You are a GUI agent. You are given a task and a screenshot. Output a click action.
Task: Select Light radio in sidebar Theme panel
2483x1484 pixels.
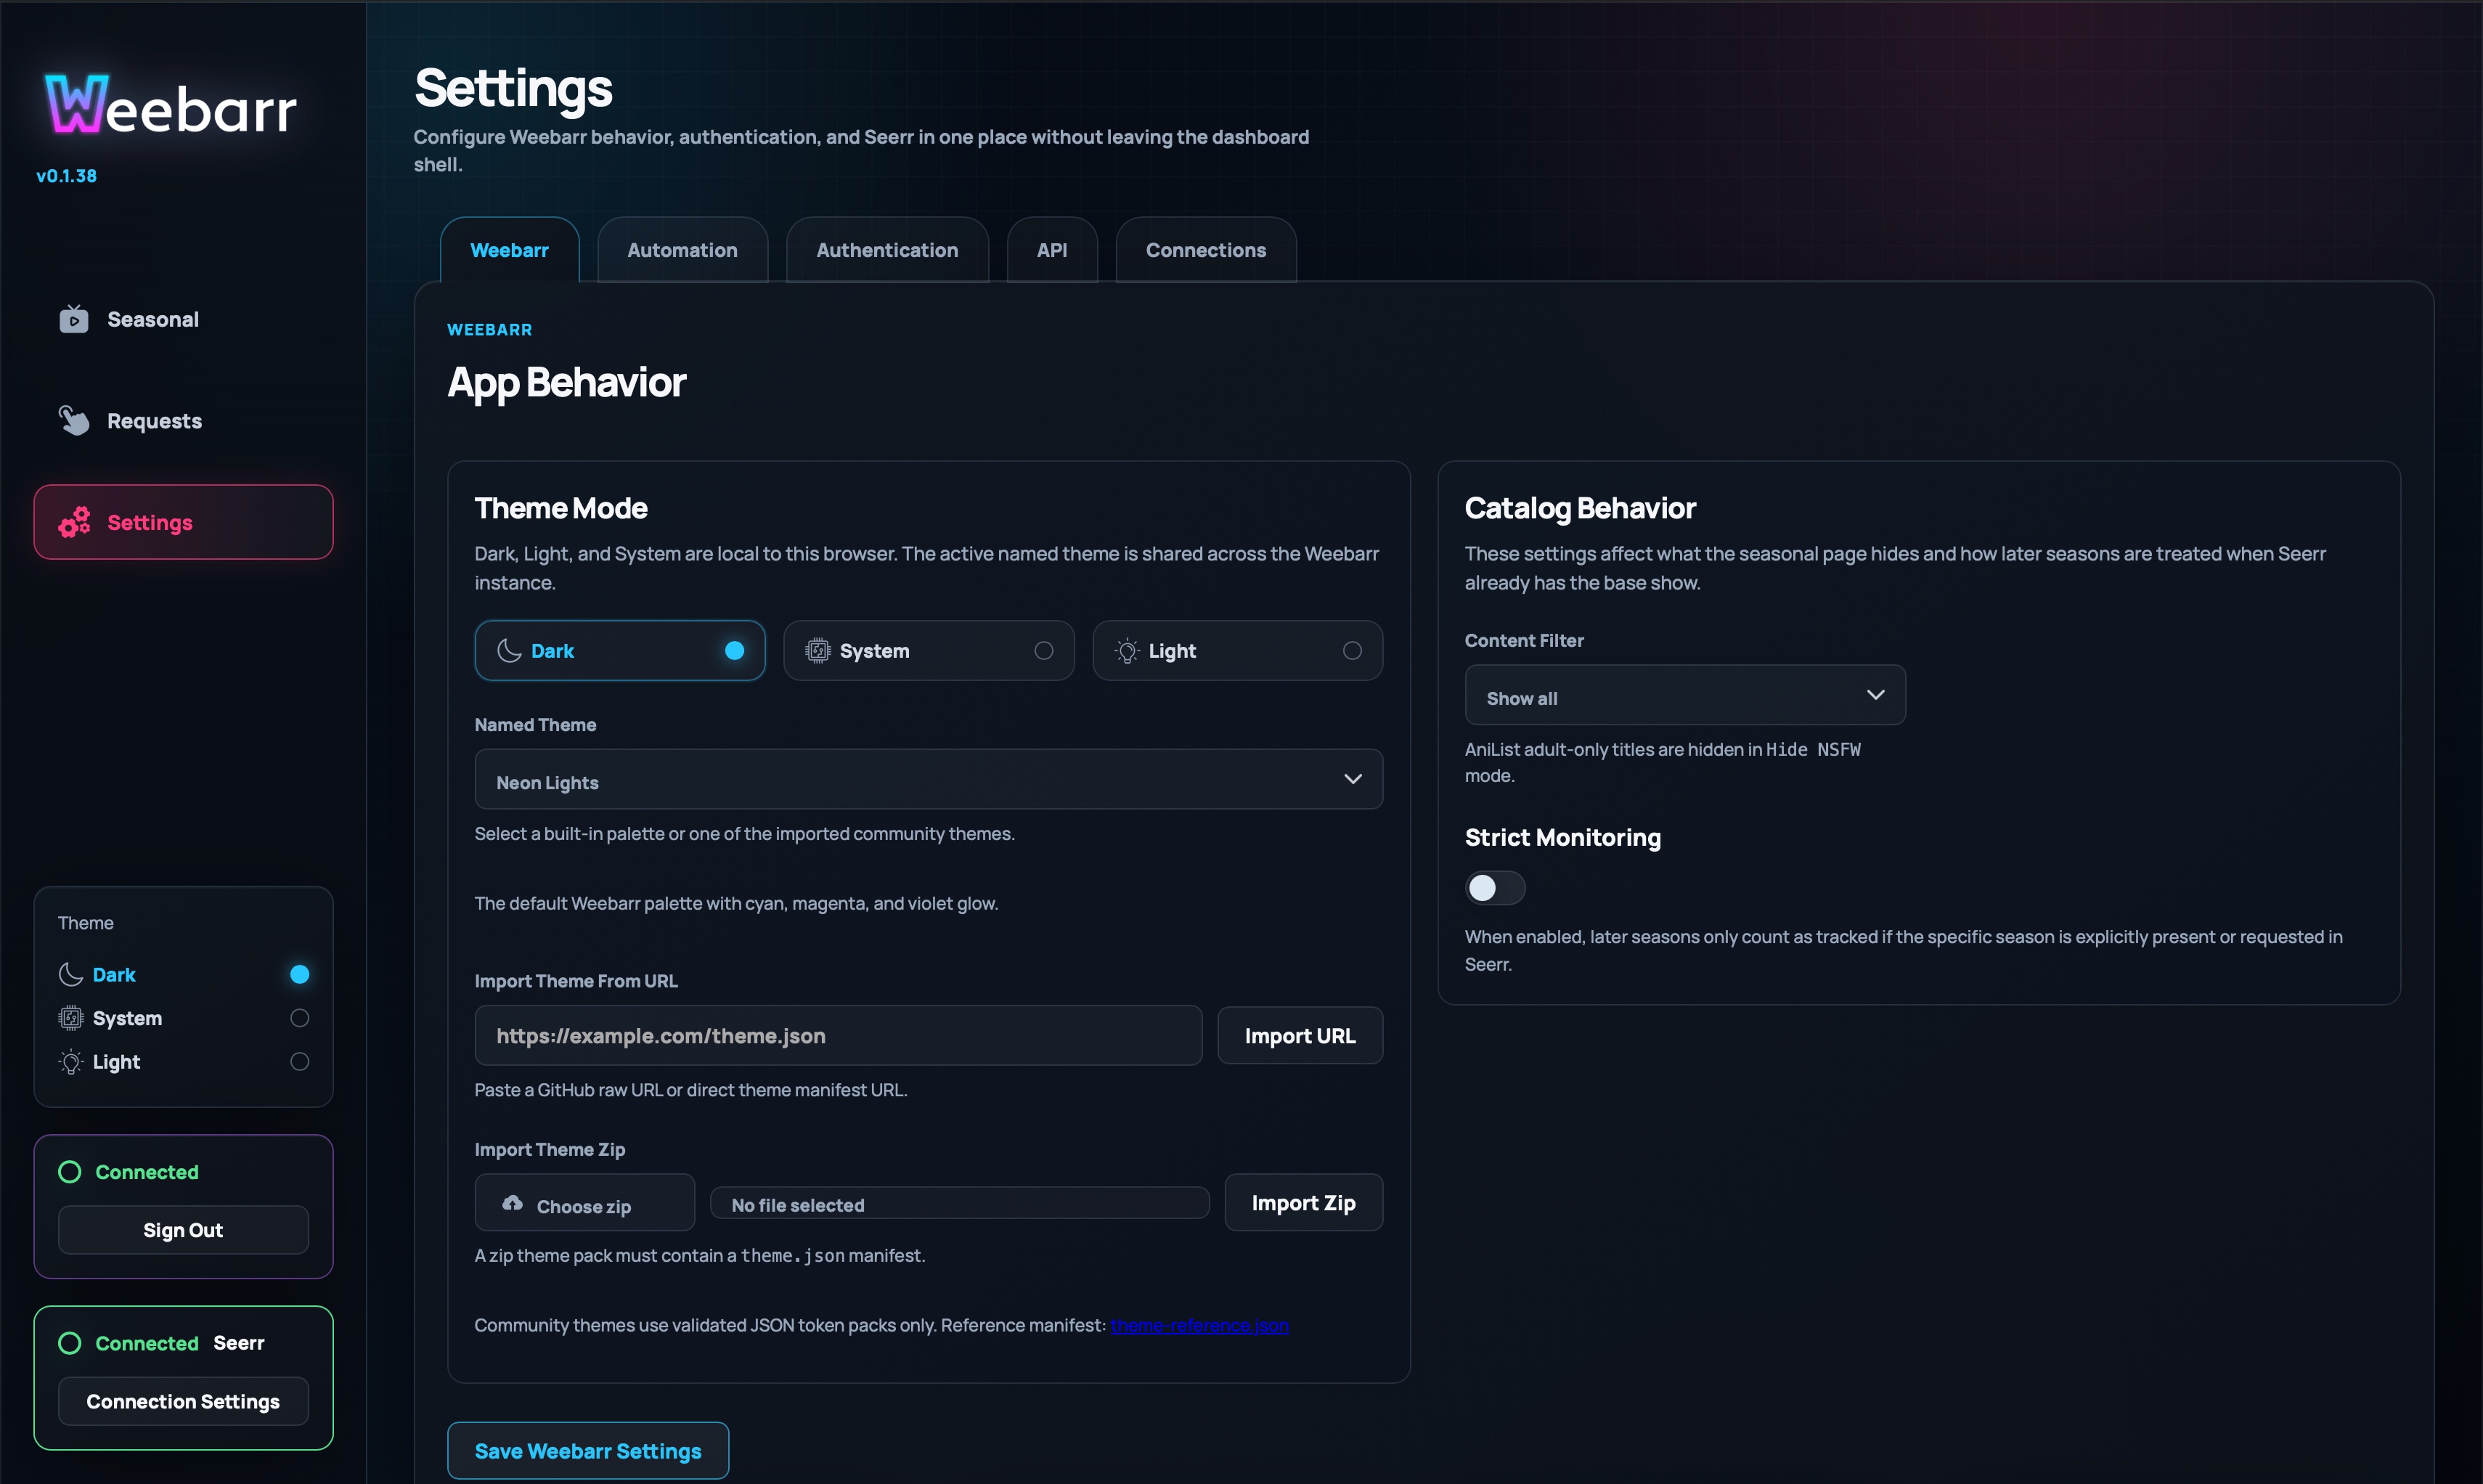click(299, 1062)
